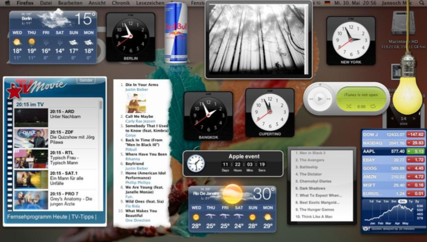
Task: Click the Red Bull can widget
Action: (x=176, y=32)
